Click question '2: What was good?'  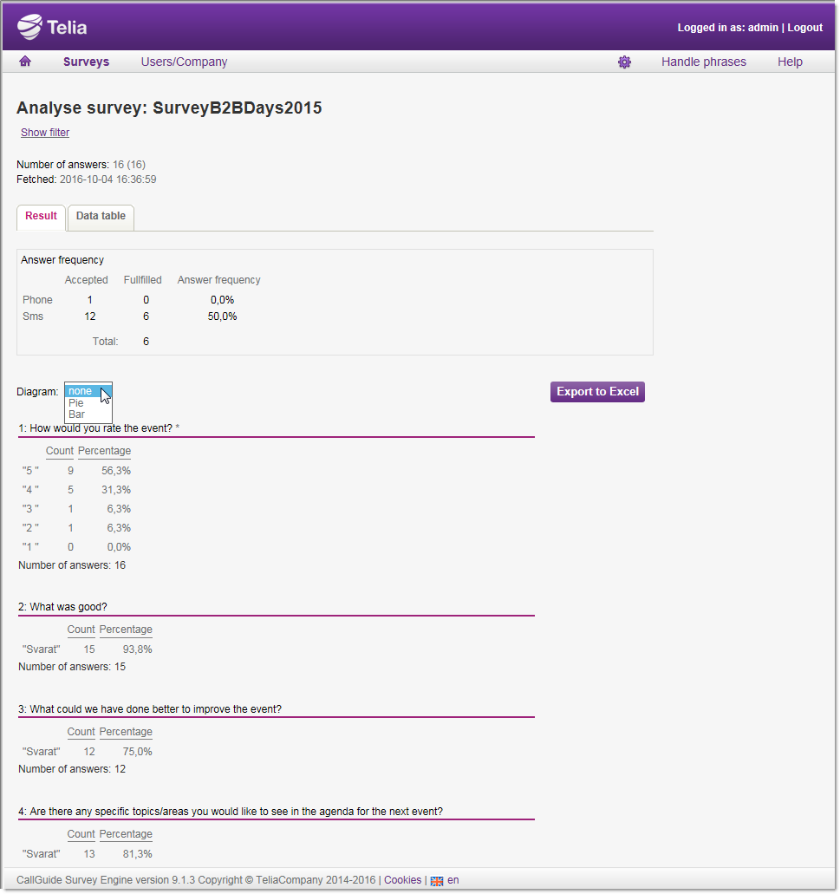point(62,607)
